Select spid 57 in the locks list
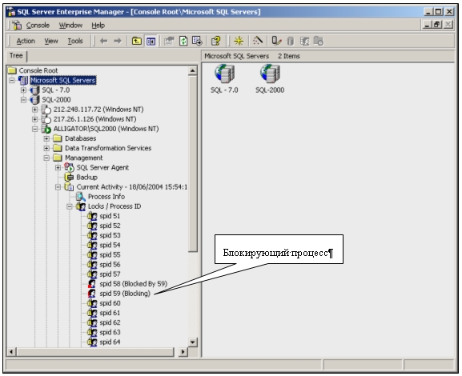The image size is (462, 376). (x=110, y=274)
